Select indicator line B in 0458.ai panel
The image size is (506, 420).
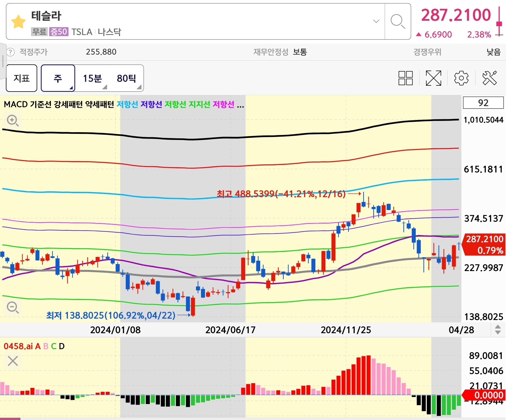coord(46,346)
